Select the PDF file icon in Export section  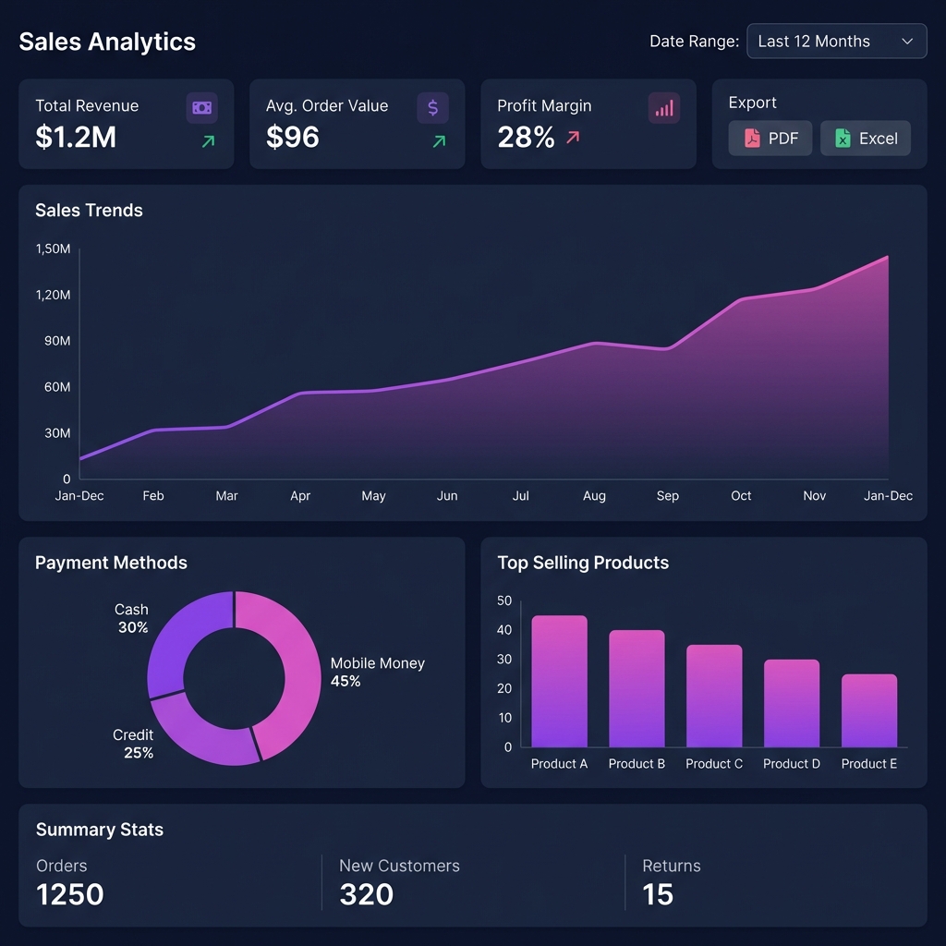754,139
